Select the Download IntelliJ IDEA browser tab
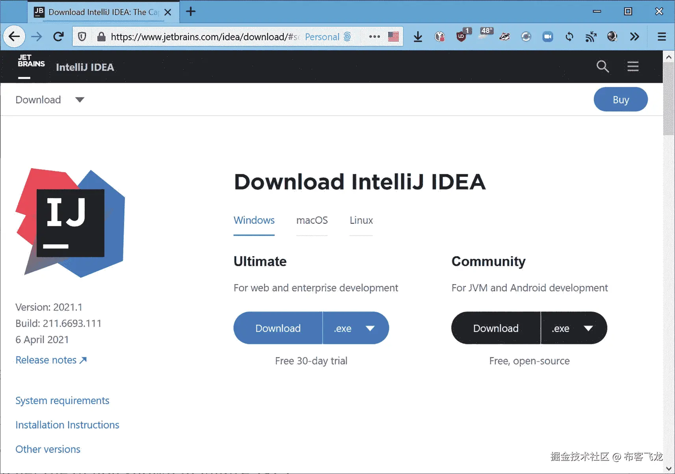This screenshot has width=675, height=474. (x=103, y=12)
